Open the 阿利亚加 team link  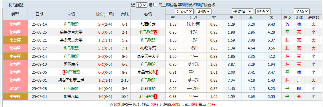pos(148,88)
